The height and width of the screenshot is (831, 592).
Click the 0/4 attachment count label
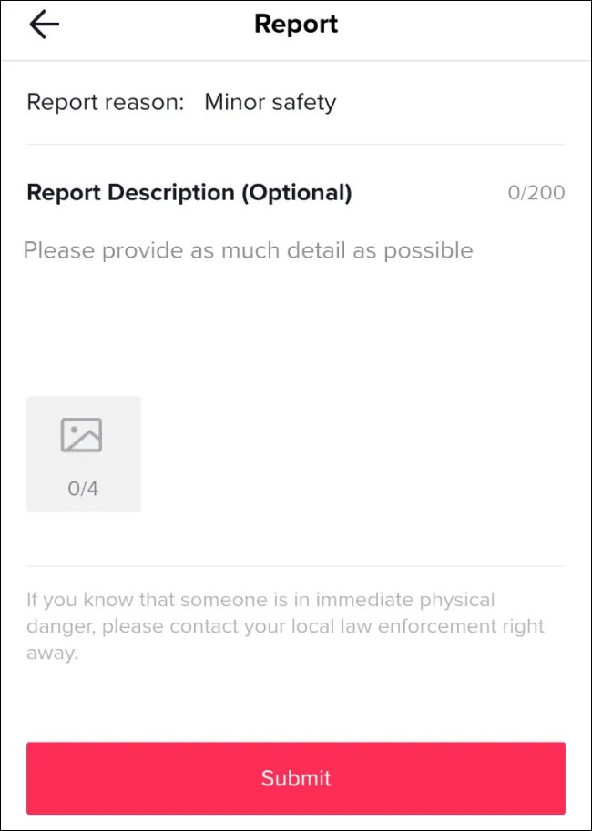(84, 488)
